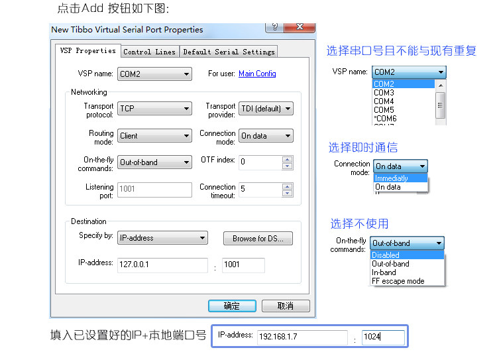Choose Immediatly in Connection mode list
The image size is (497, 354).
tap(401, 178)
